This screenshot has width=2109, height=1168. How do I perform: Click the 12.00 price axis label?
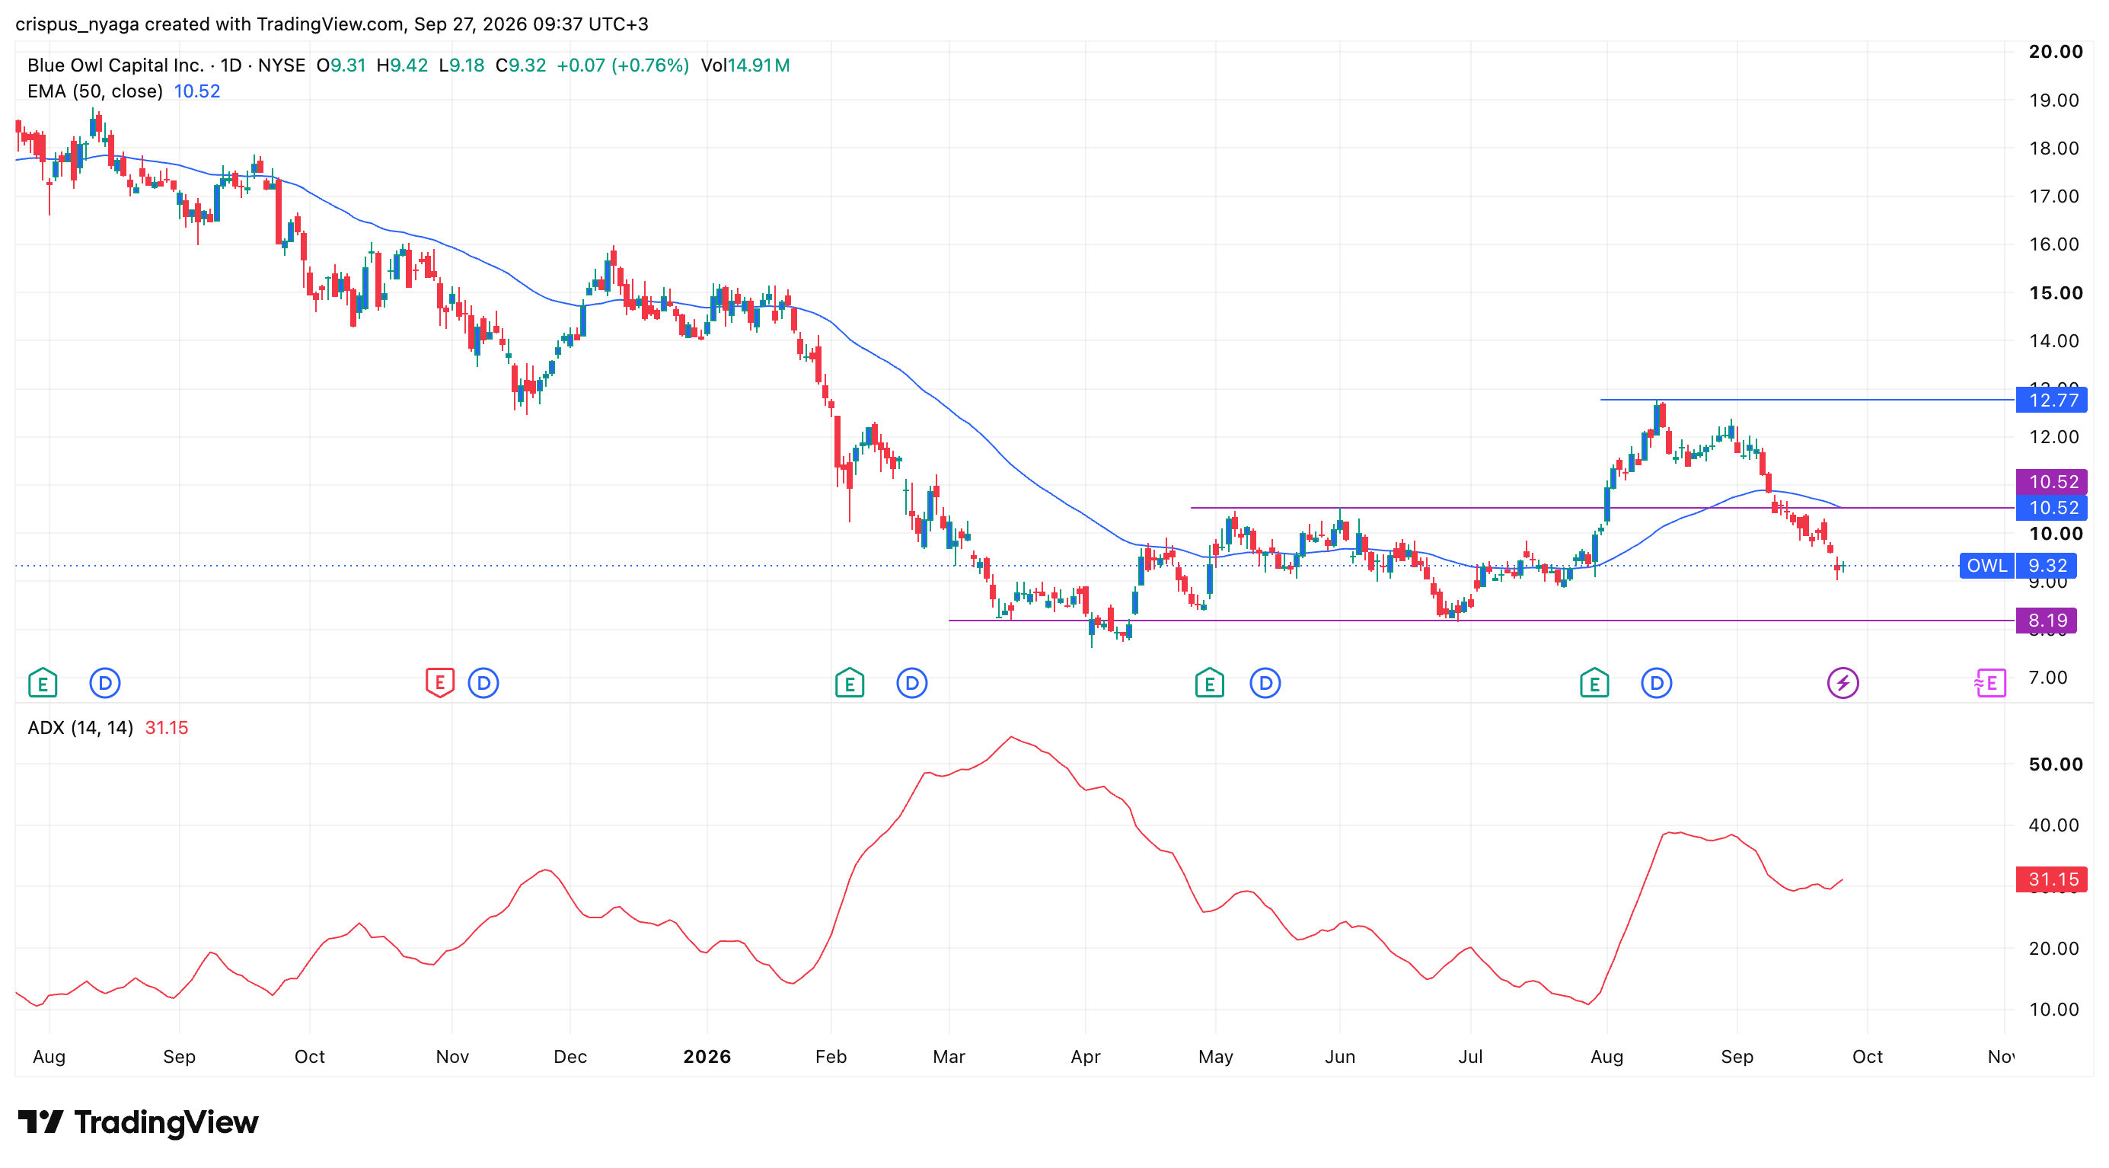tap(2054, 436)
